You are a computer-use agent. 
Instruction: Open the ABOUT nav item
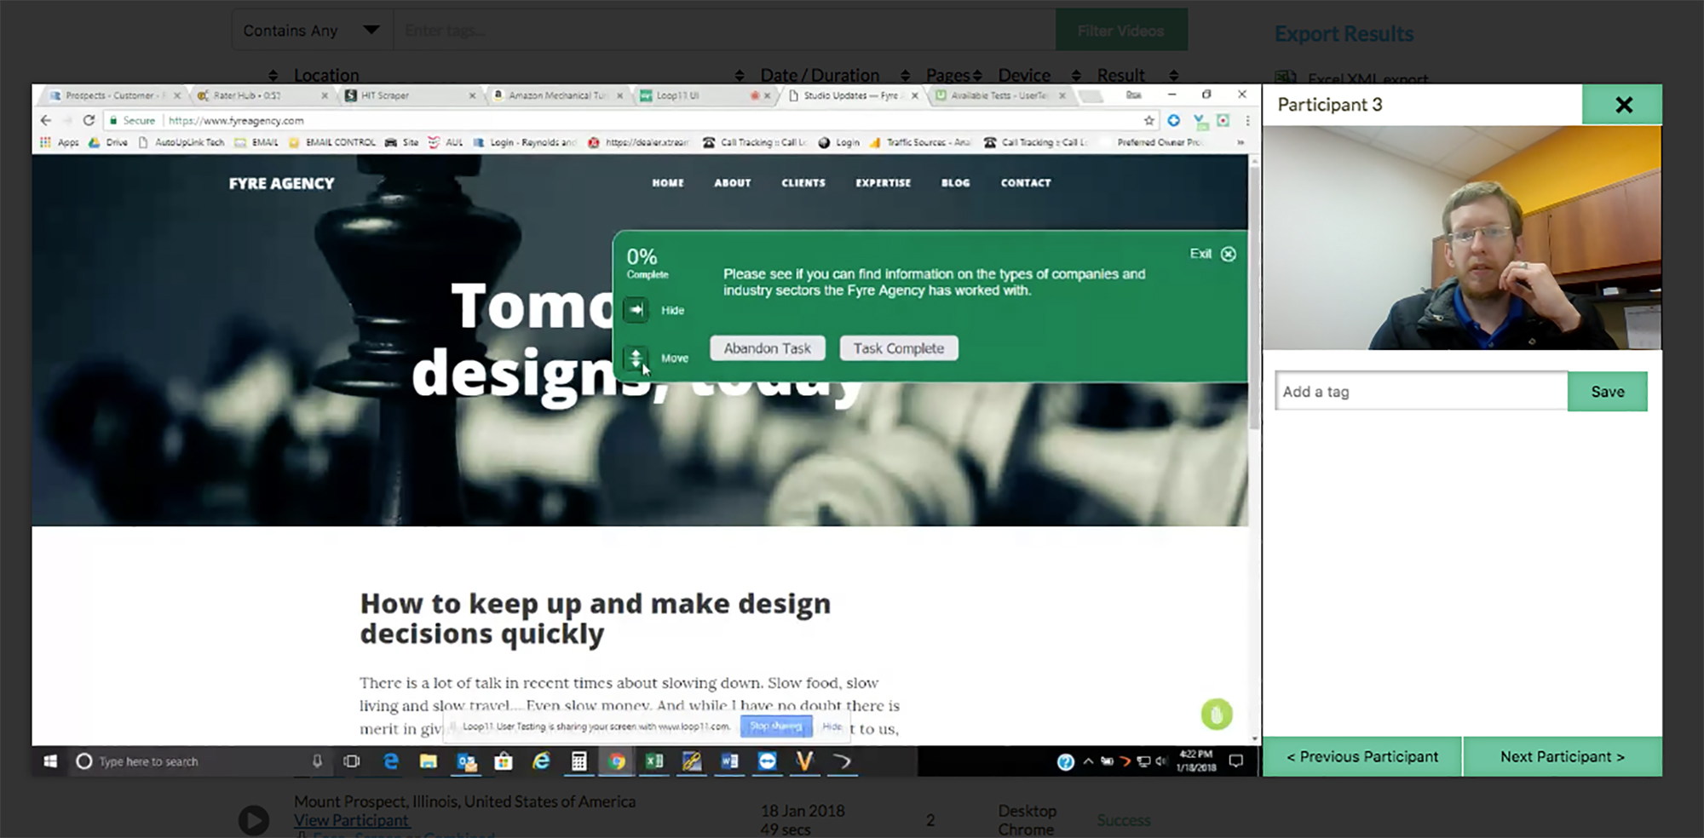click(733, 183)
